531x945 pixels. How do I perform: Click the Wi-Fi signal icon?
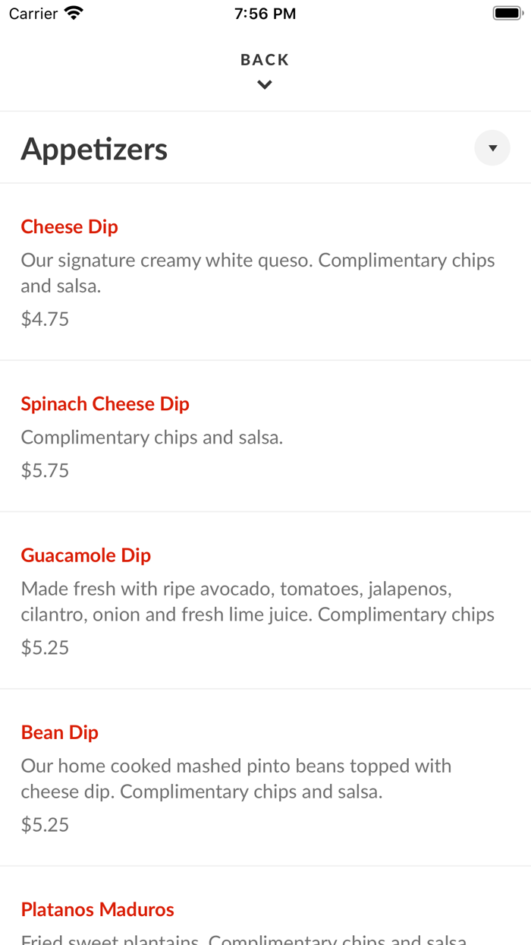pos(72,12)
